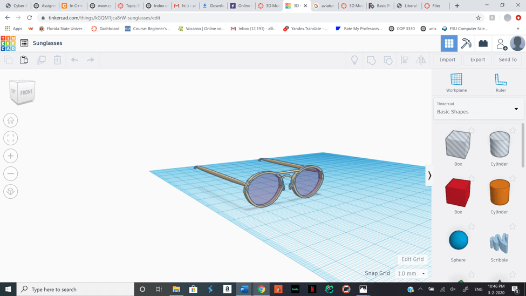526x296 pixels.
Task: Switch to the aviator Google search tab
Action: point(324,6)
